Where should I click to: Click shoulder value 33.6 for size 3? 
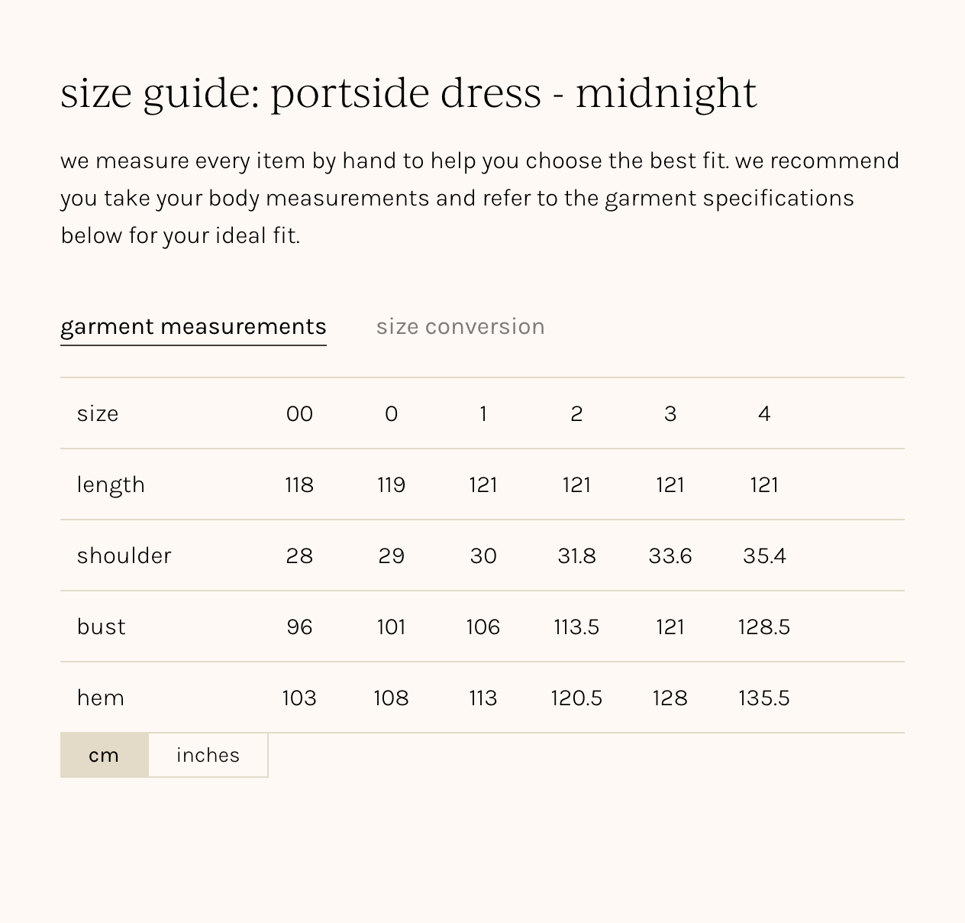tap(670, 555)
